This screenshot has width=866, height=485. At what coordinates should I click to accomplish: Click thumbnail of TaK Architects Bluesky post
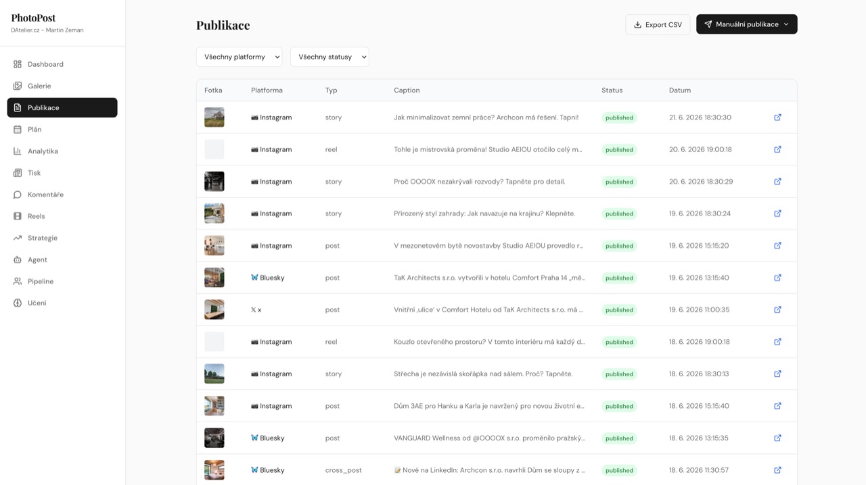point(214,278)
